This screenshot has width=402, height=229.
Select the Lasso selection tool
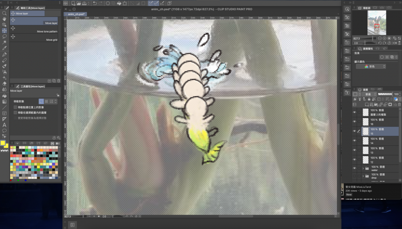click(4, 36)
